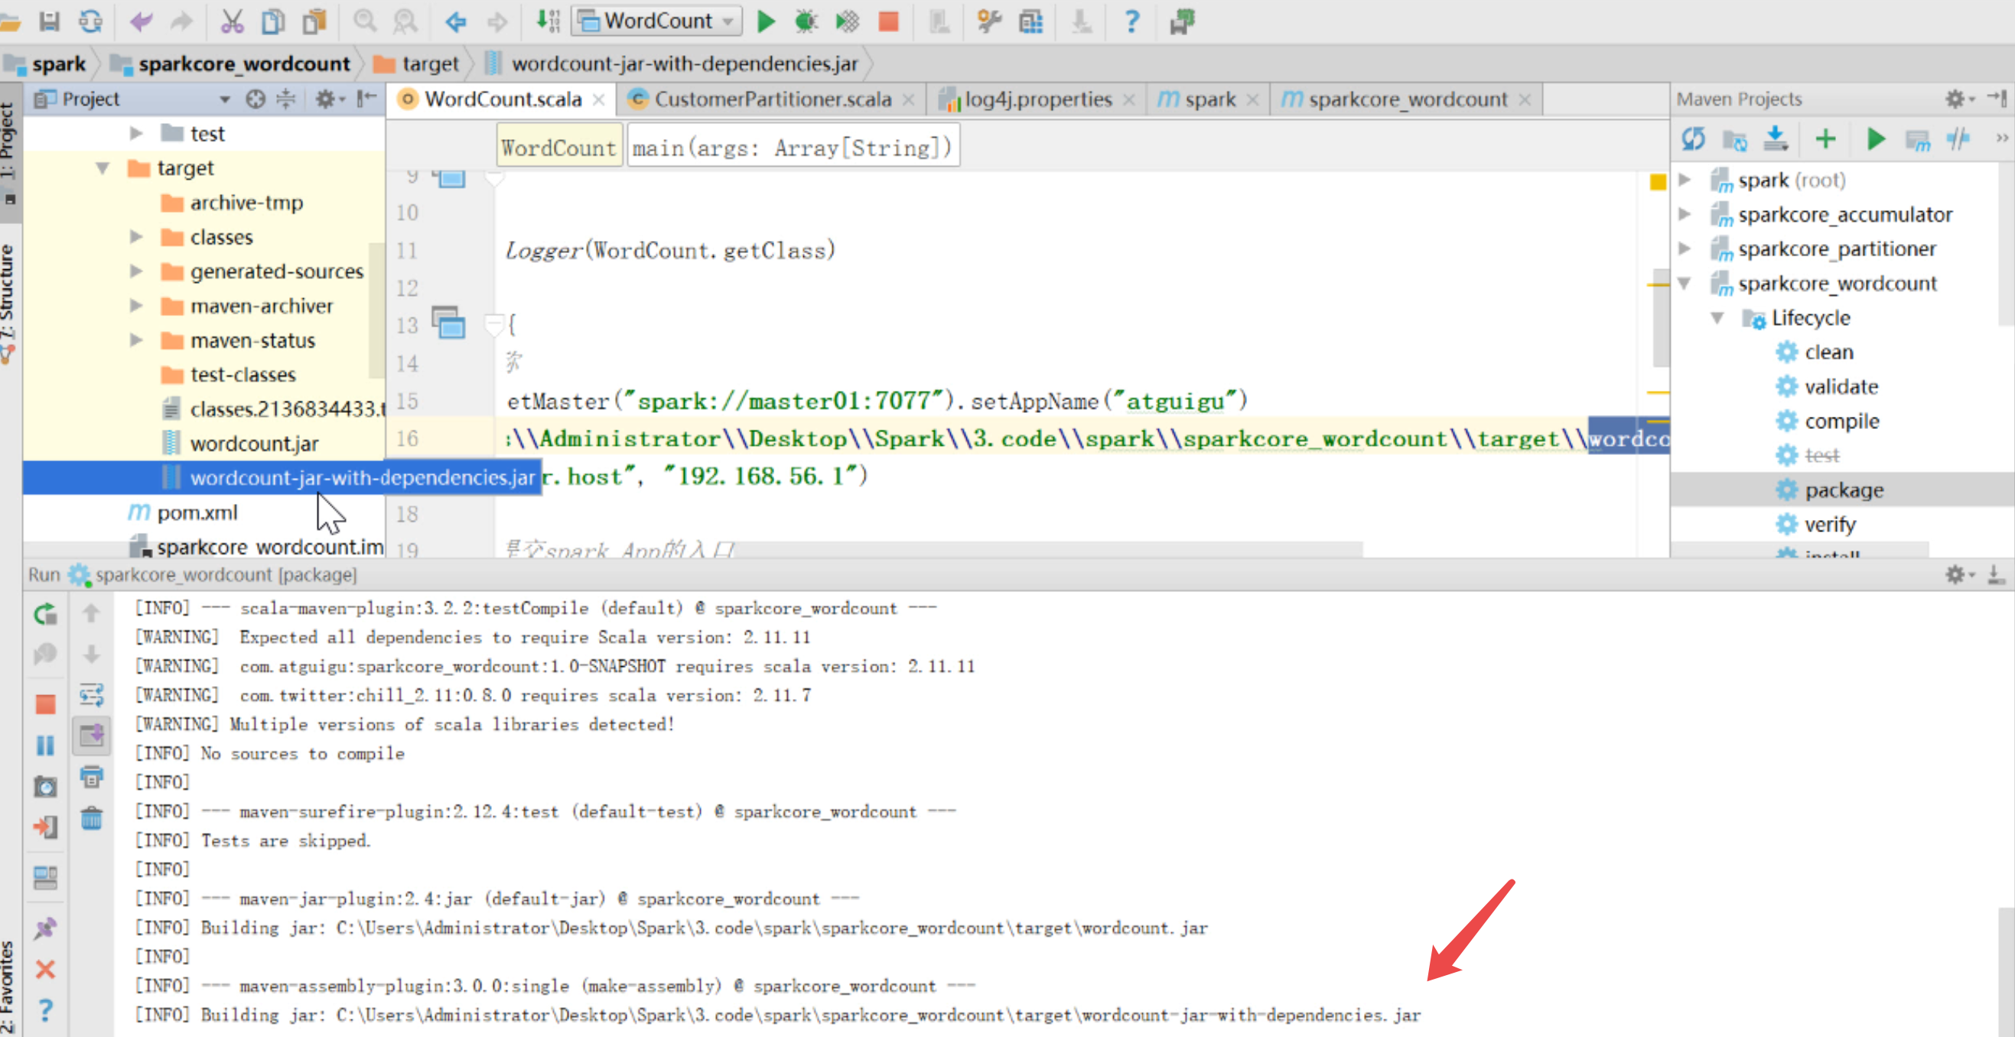Add Maven project with green plus
Screen dimensions: 2015x1037
coord(1825,139)
